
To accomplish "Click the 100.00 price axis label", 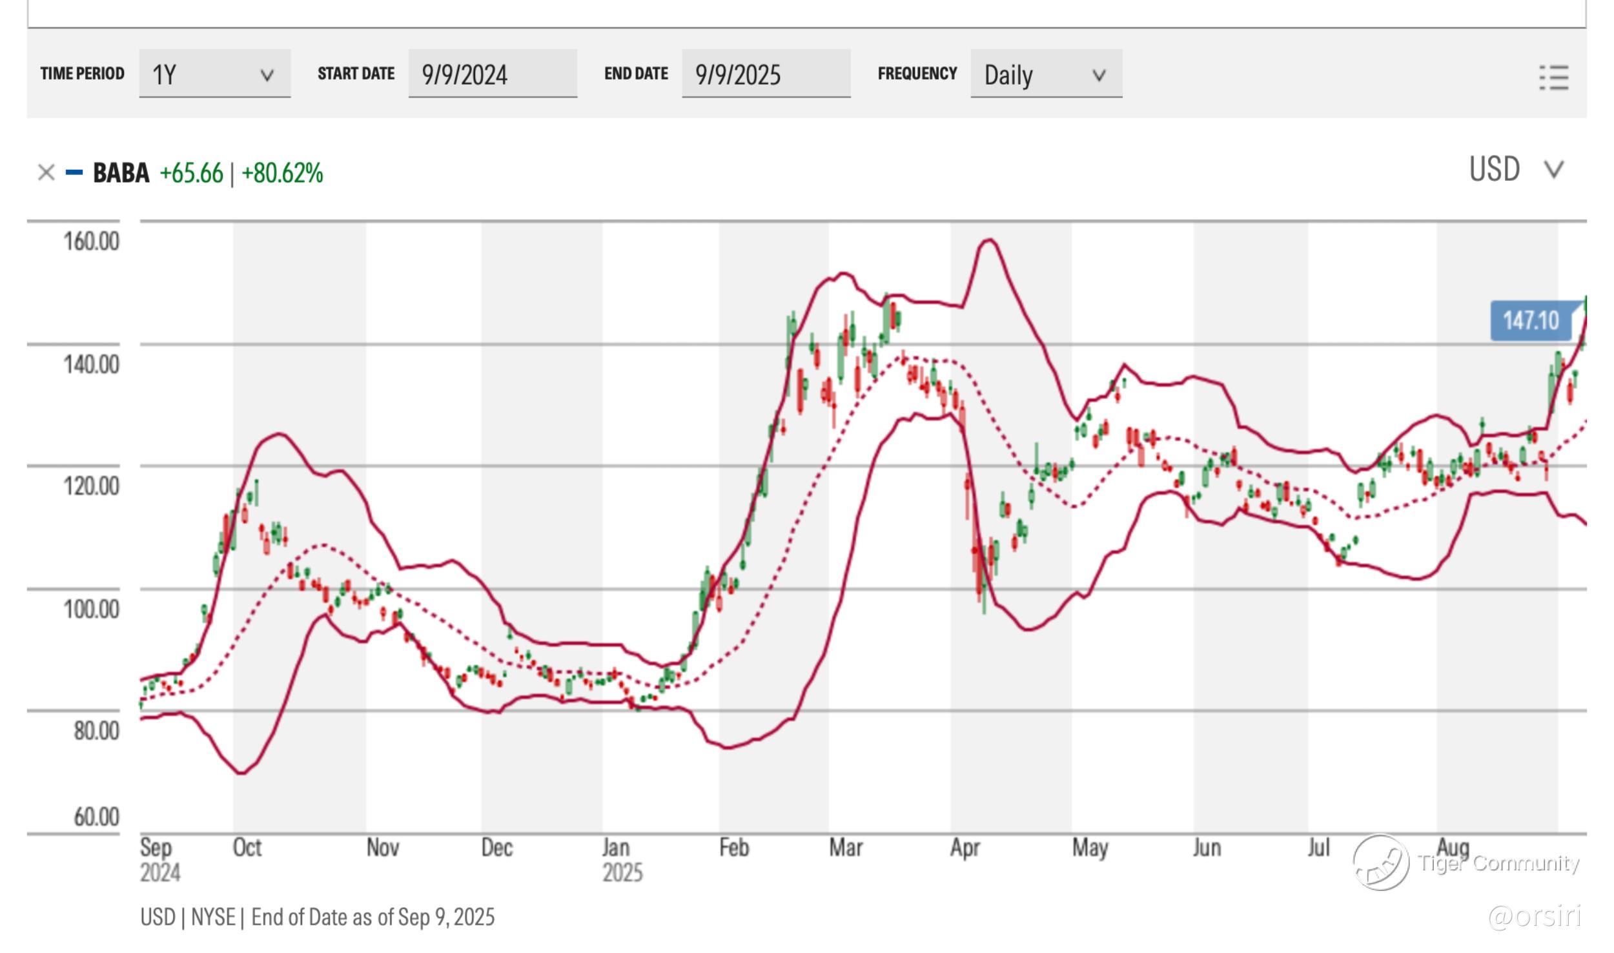I will click(91, 609).
